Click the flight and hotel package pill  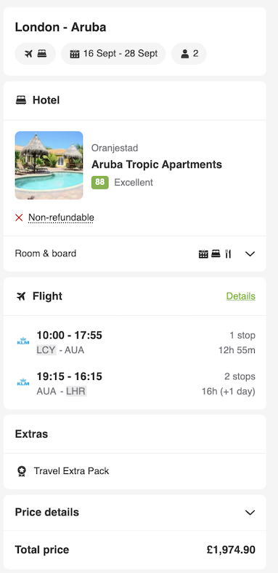pyautogui.click(x=36, y=54)
